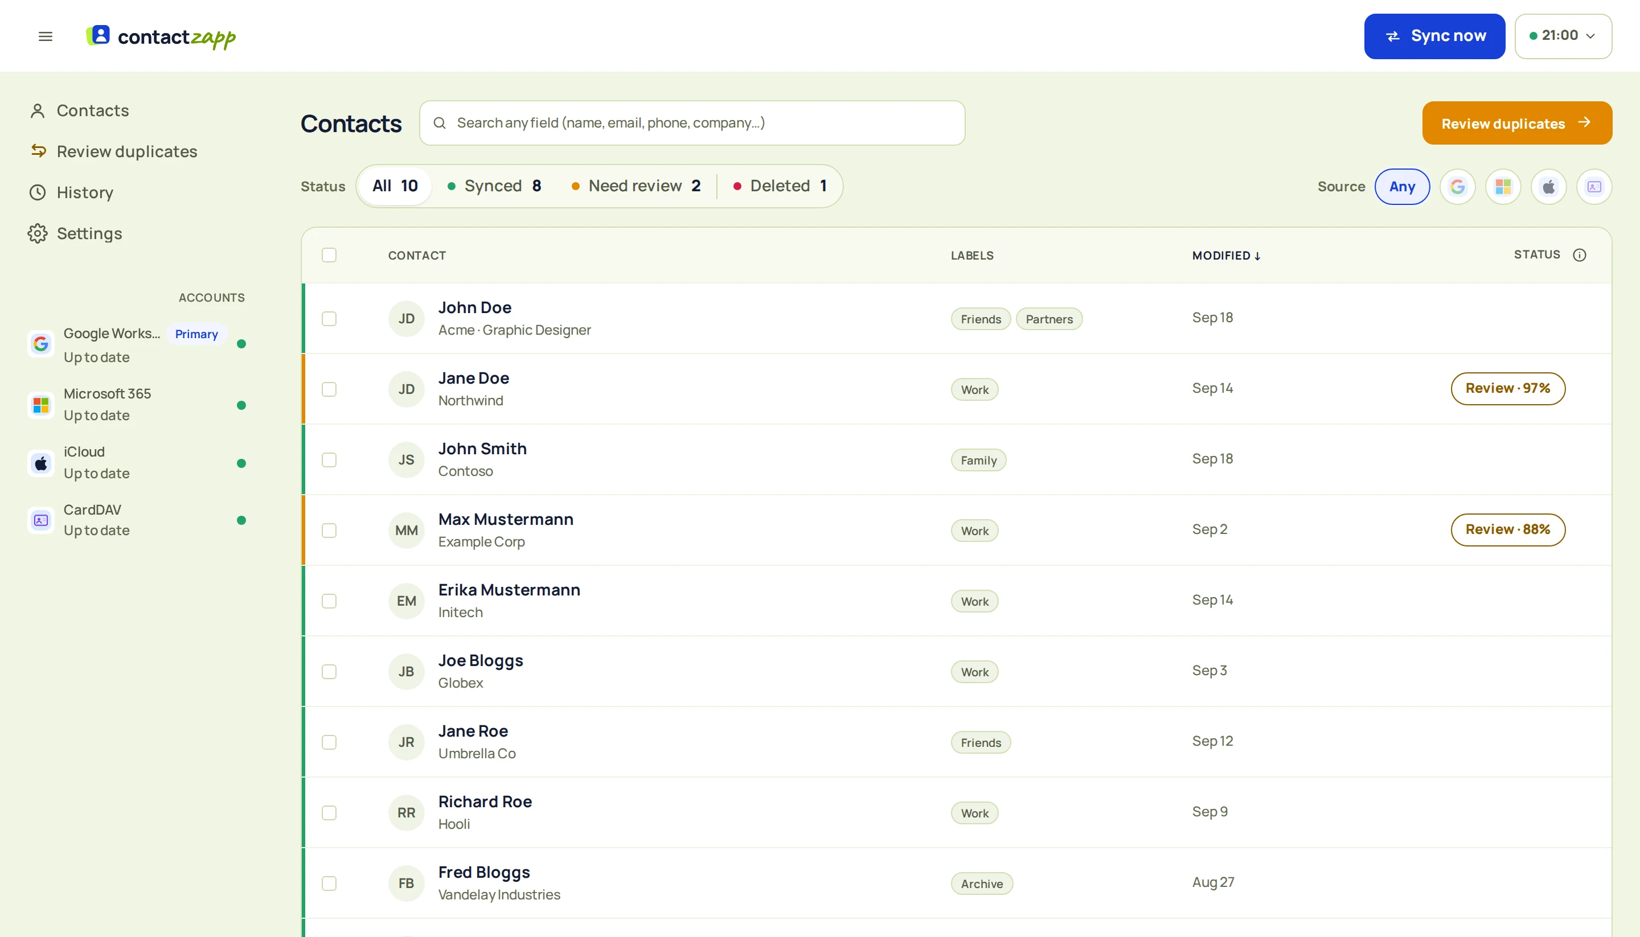1640x937 pixels.
Task: Click orange Review duplicates button
Action: click(1517, 123)
